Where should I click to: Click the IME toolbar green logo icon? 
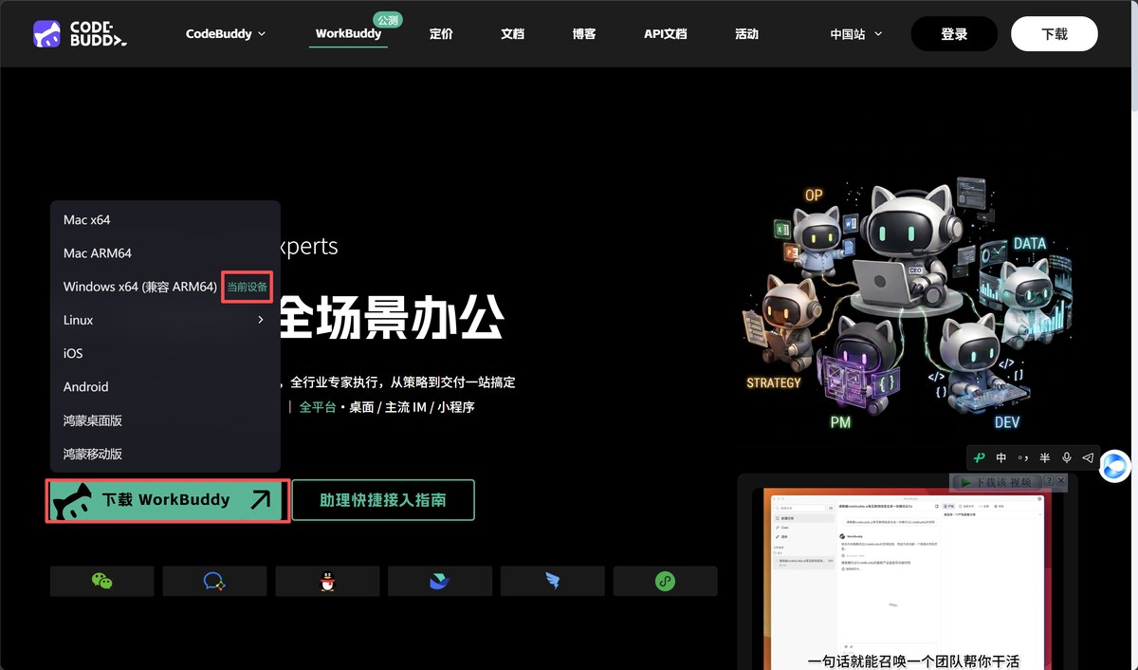980,457
